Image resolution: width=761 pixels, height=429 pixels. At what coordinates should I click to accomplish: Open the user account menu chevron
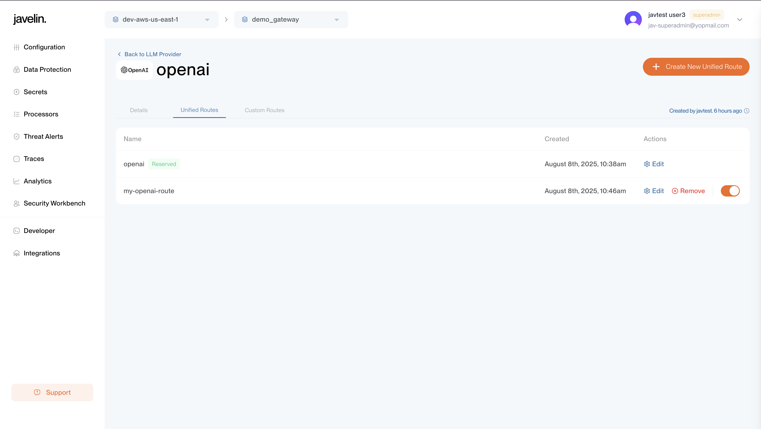point(740,20)
